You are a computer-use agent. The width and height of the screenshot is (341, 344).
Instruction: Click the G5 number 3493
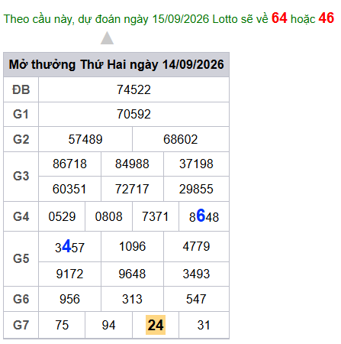[196, 274]
